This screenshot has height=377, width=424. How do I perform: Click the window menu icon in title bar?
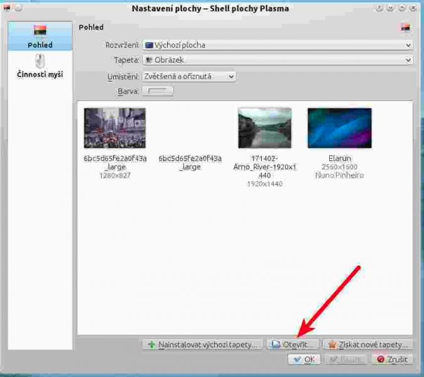(x=7, y=8)
